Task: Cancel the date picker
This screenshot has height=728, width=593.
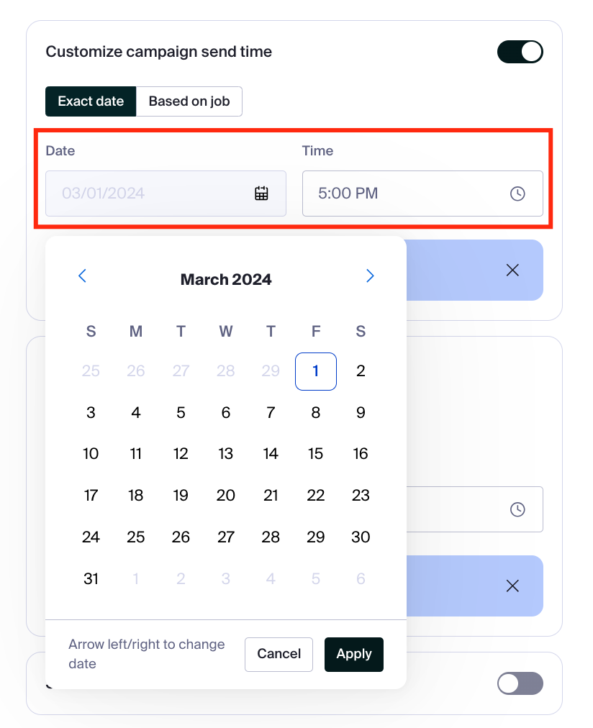Action: (x=279, y=654)
